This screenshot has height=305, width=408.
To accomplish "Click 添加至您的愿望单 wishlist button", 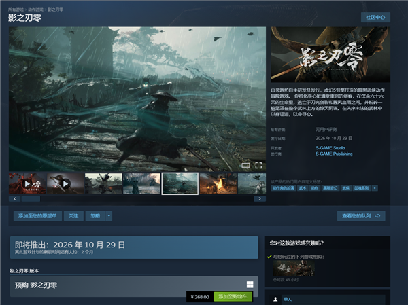I will point(37,216).
